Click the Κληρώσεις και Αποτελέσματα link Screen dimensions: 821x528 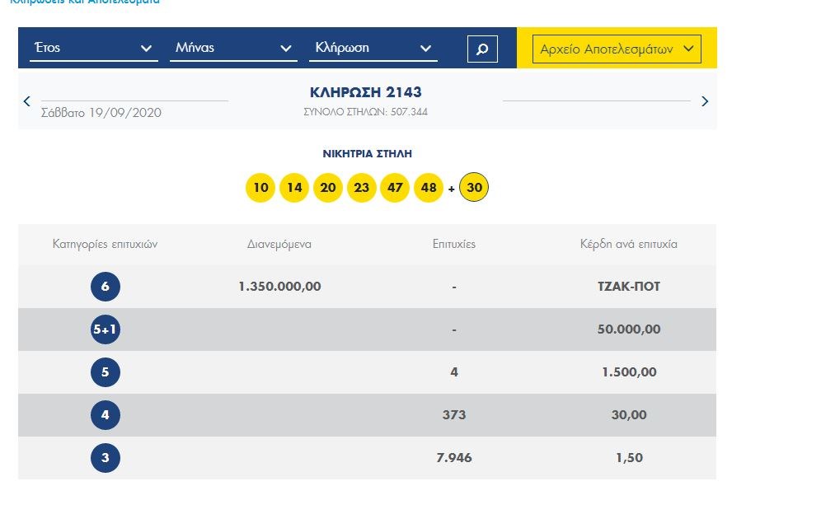[84, 2]
